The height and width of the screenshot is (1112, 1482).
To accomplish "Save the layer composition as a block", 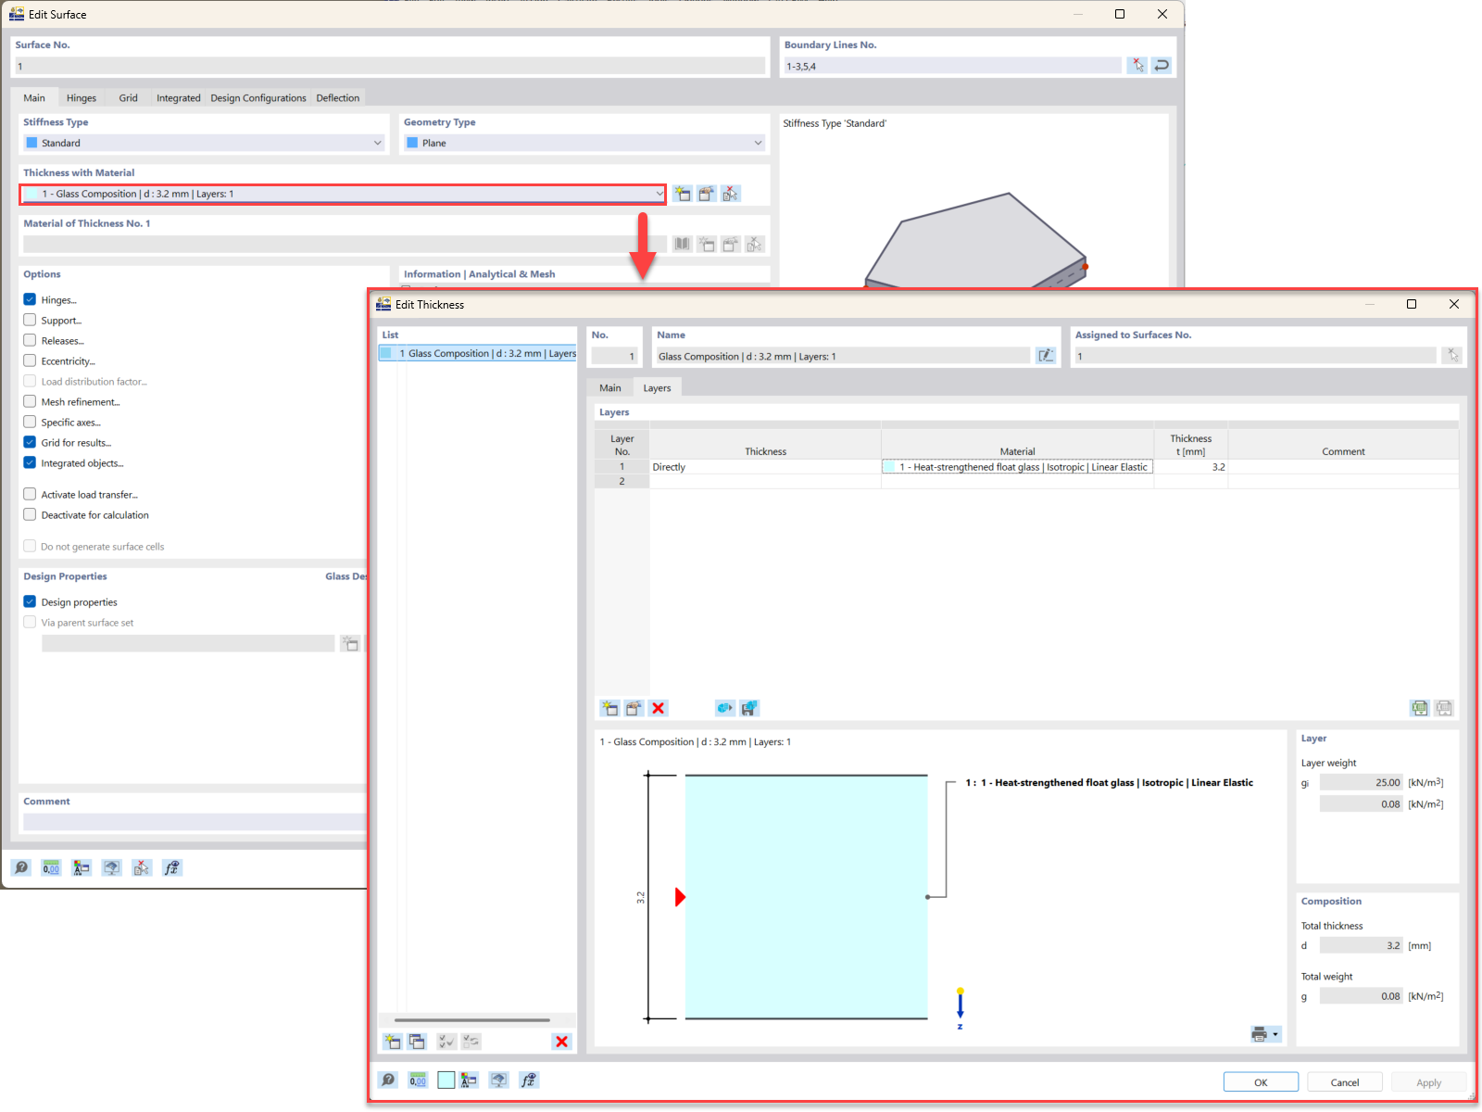I will click(750, 708).
